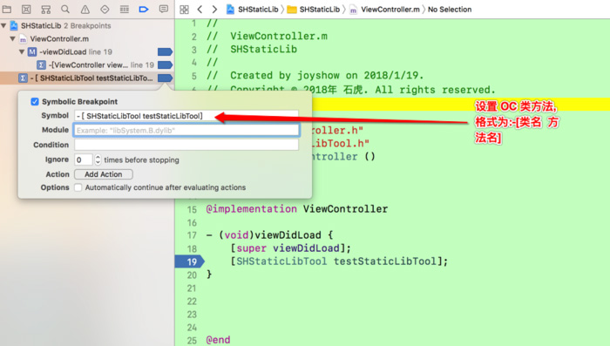Select -[ViewController view... line 19 row
Screen dimensions: 610x346
pos(87,65)
